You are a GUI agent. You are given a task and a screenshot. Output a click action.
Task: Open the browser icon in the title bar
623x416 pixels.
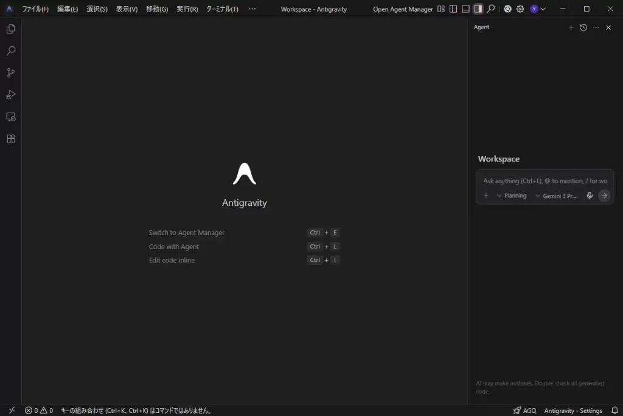point(507,9)
